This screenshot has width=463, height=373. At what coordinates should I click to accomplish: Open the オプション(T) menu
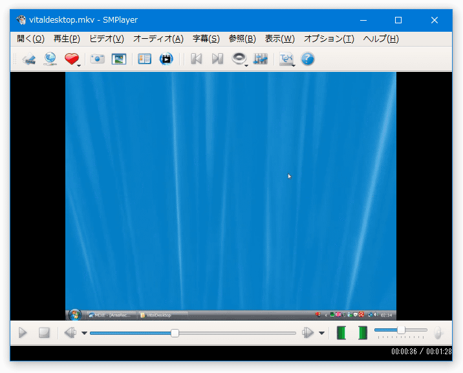(329, 39)
